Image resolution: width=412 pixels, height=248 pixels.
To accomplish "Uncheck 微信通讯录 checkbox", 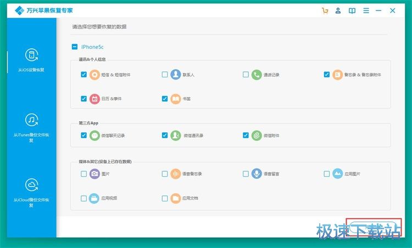I will click(x=165, y=136).
